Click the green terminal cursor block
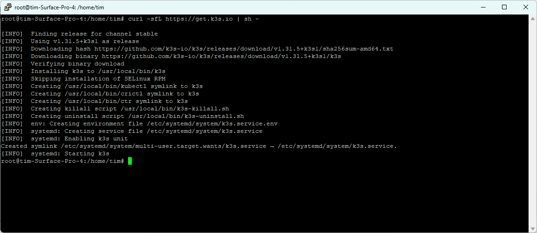The image size is (537, 233). click(130, 161)
